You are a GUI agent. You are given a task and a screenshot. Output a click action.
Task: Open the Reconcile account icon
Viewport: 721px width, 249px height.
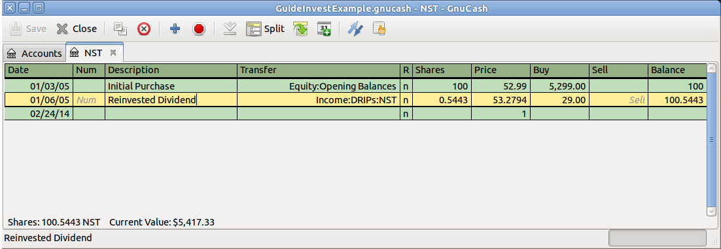pos(379,29)
